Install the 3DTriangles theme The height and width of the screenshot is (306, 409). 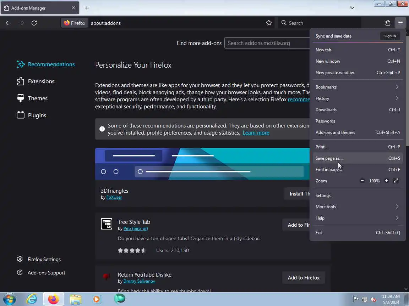(x=297, y=194)
